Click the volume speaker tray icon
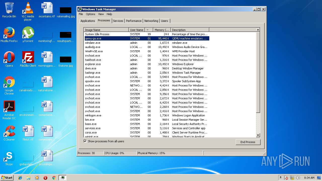 [x=298, y=178]
